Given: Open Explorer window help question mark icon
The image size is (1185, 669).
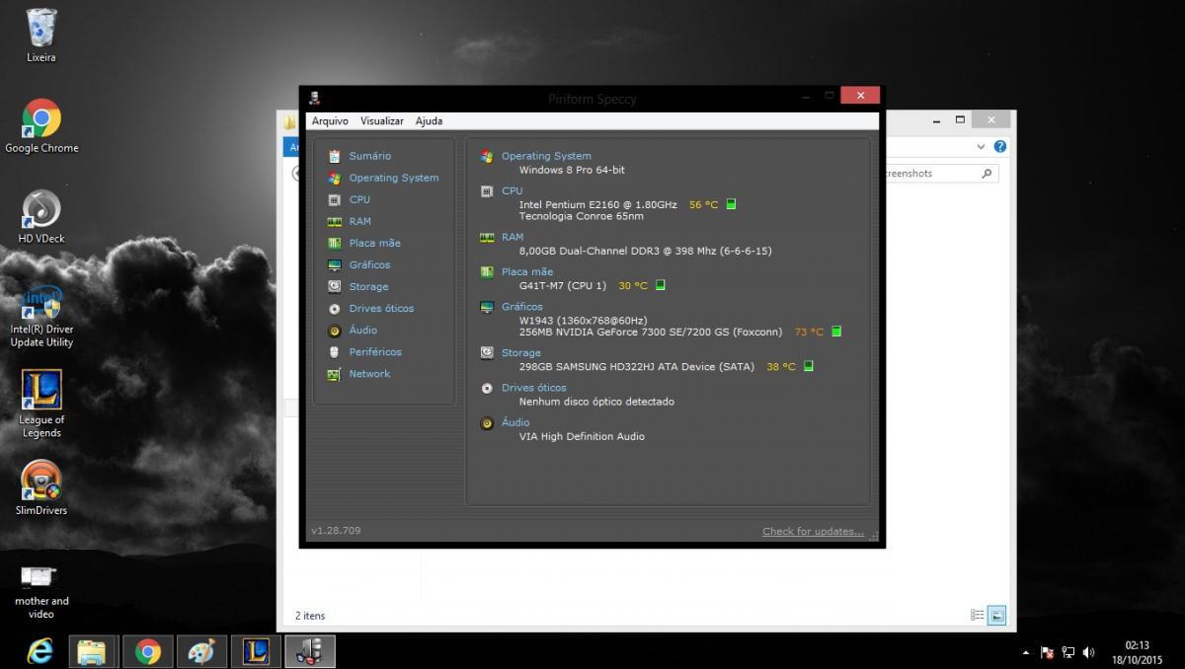Looking at the screenshot, I should coord(1000,146).
